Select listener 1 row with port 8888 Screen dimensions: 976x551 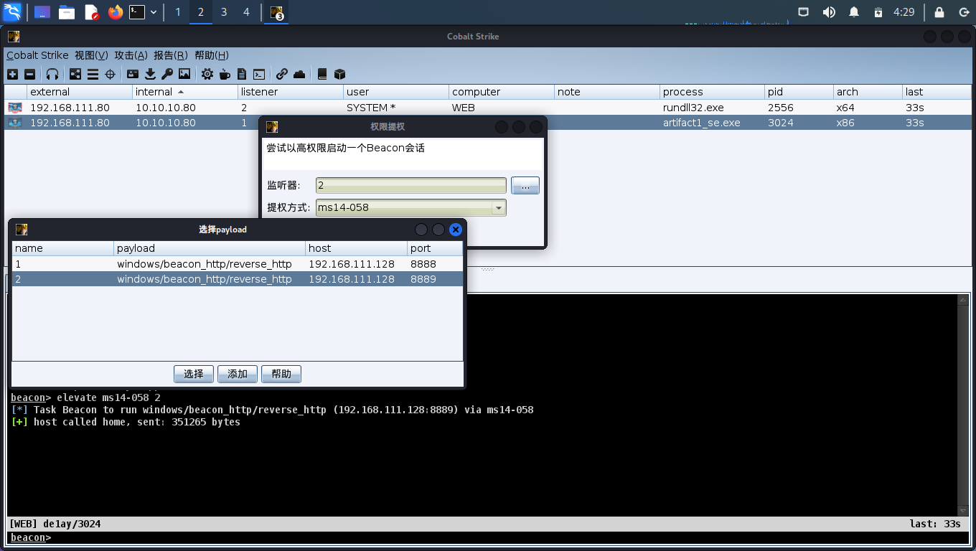238,264
